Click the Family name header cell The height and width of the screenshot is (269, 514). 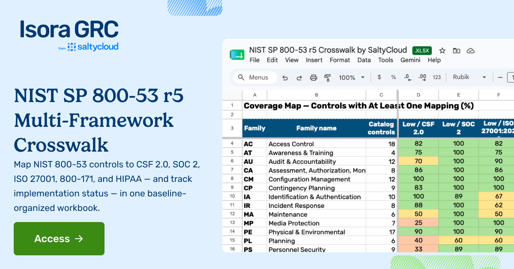pyautogui.click(x=316, y=128)
